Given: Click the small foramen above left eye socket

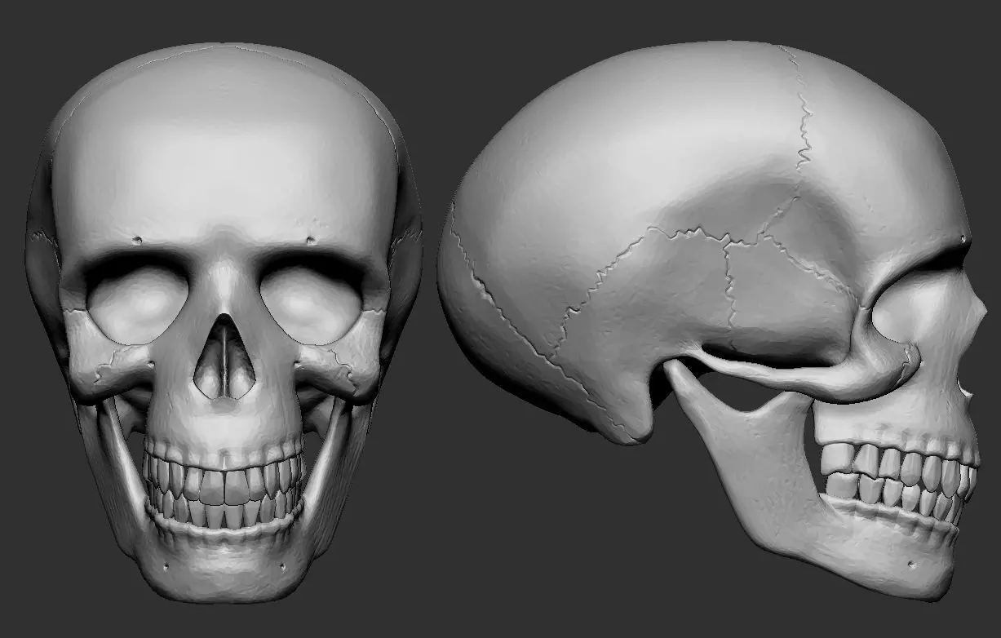Looking at the screenshot, I should pyautogui.click(x=138, y=240).
